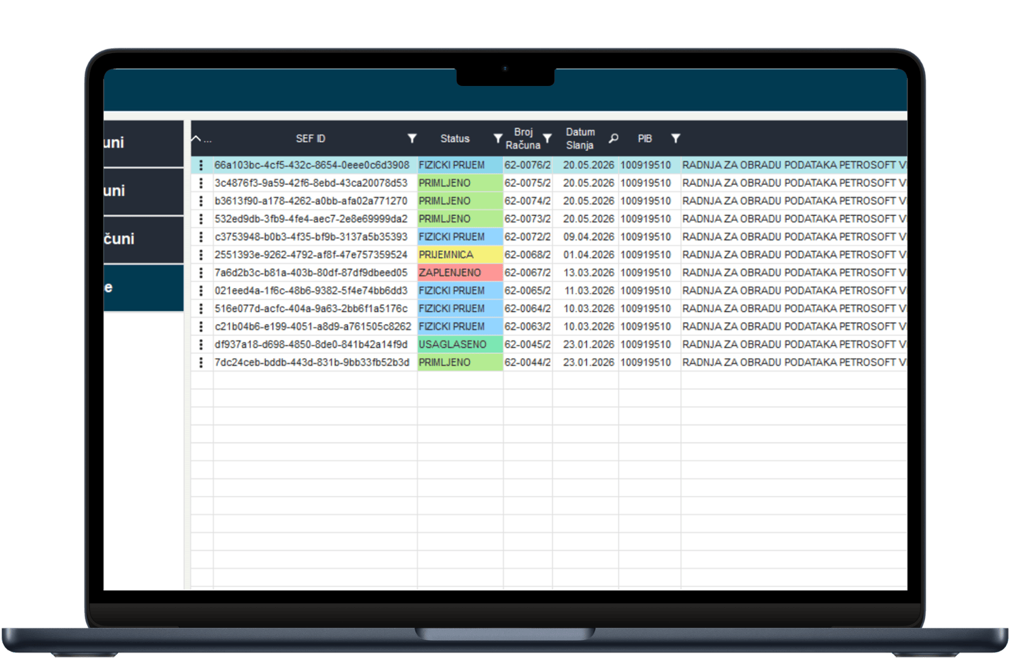Click invoice number 62-0067/2
Viewport: 1011px width, 659px height.
tap(528, 273)
